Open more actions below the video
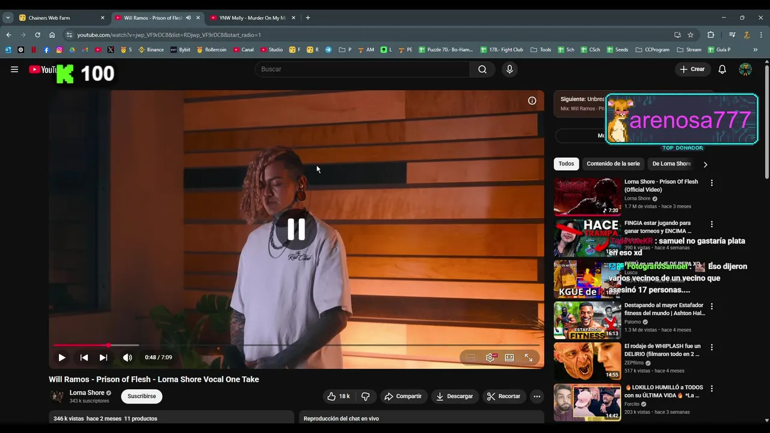The height and width of the screenshot is (433, 770). tap(537, 396)
